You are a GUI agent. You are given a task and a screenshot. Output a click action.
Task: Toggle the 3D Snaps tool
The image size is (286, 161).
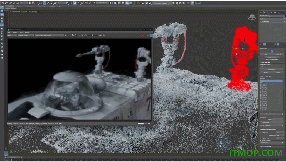[x=79, y=3]
